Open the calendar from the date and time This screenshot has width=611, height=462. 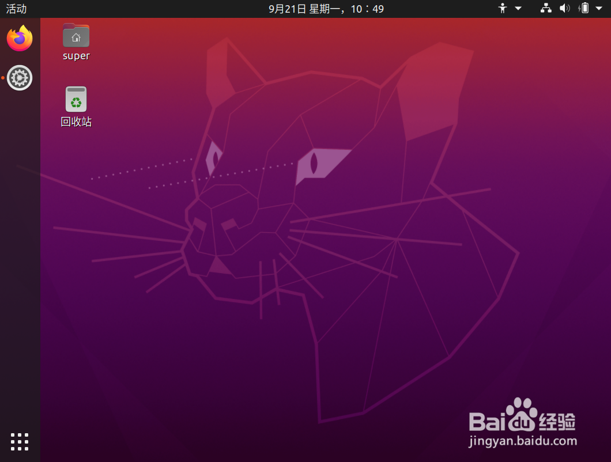point(326,9)
